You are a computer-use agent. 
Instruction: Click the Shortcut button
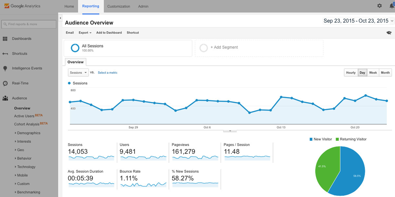coord(133,33)
